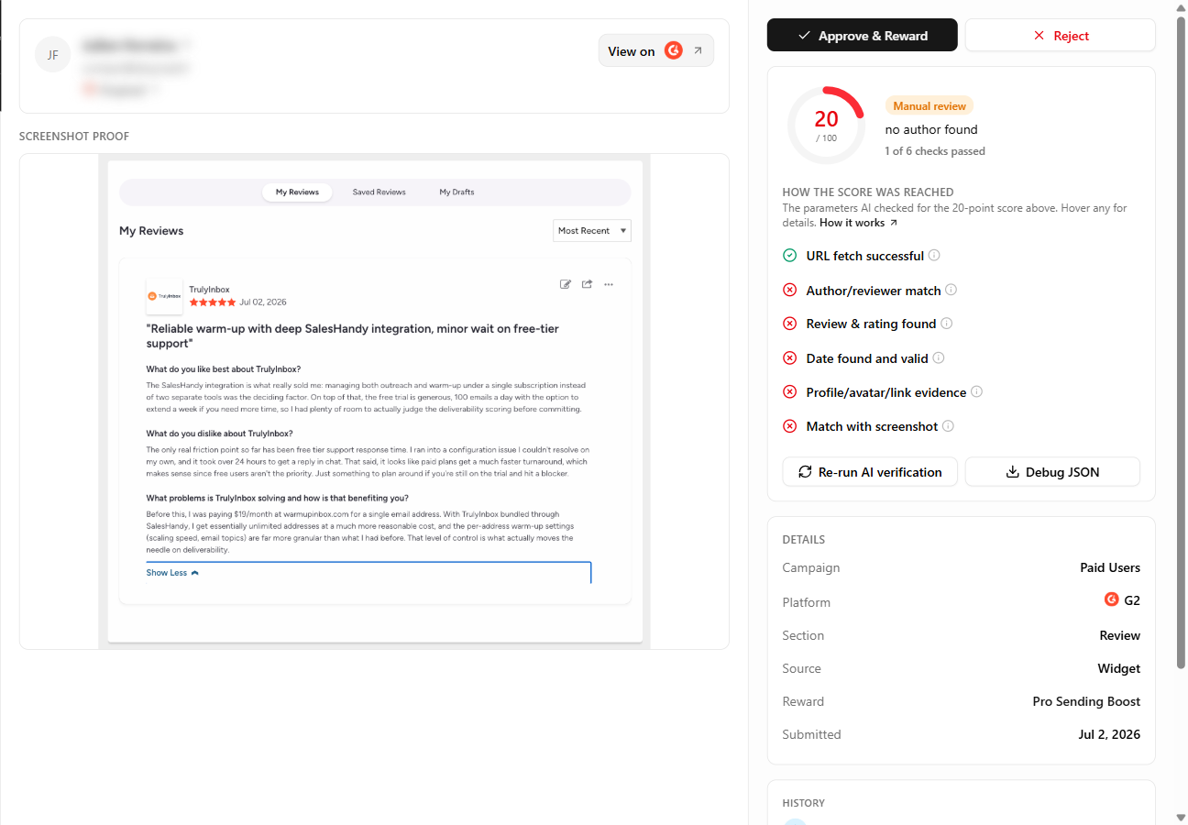This screenshot has height=825, width=1188.
Task: Click the info icon next to Author/reviewer match
Action: coord(951,291)
